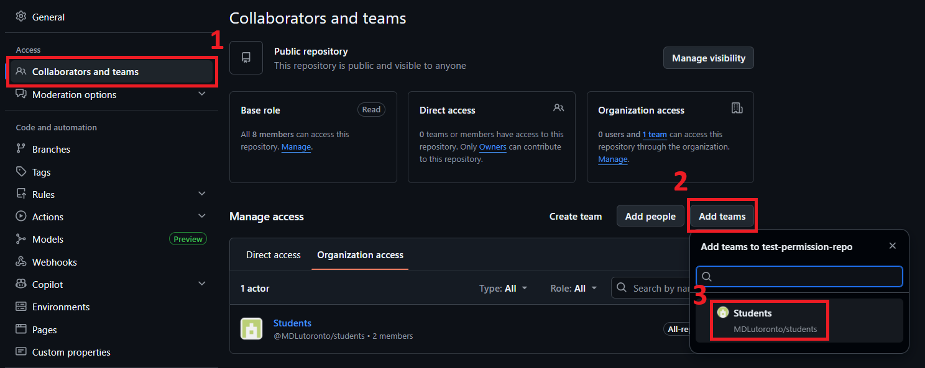The image size is (925, 368).
Task: Open Webhooks via its sidebar icon
Action: 19,261
